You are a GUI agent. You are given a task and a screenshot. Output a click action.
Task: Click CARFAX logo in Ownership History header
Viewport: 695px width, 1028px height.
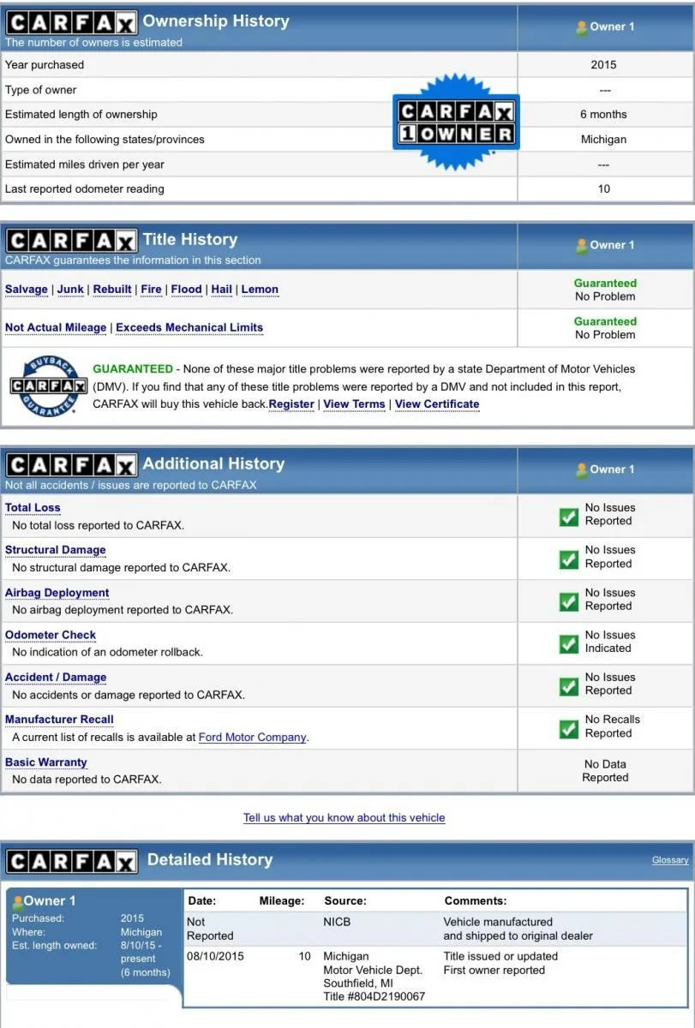tap(71, 25)
